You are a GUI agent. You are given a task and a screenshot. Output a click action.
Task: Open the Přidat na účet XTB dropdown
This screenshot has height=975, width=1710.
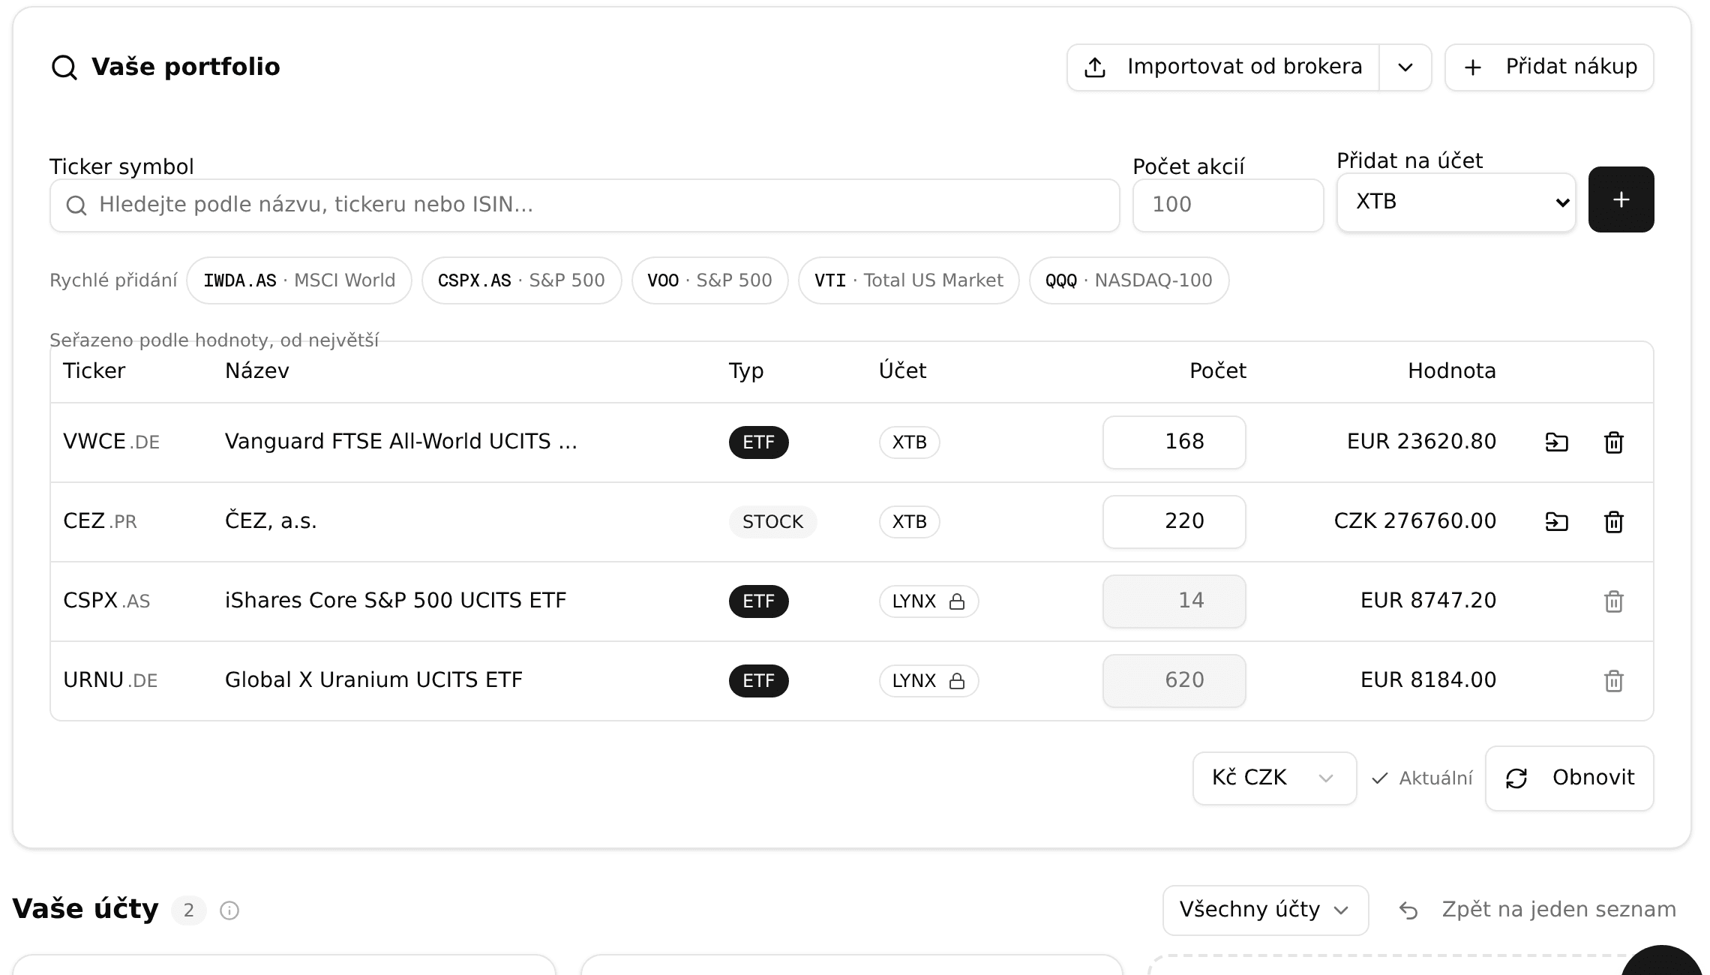point(1456,202)
